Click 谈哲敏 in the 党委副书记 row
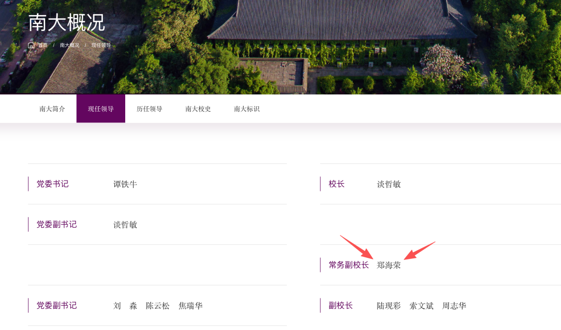561x330 pixels. point(125,225)
